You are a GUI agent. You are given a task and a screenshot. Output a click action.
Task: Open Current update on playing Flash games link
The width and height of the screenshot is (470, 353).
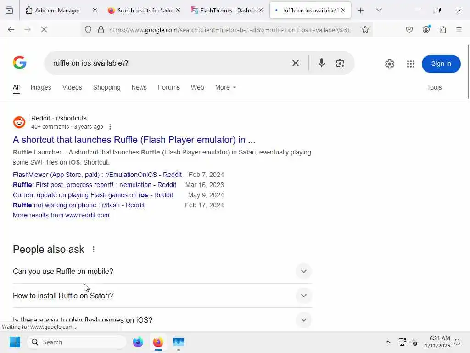(93, 195)
